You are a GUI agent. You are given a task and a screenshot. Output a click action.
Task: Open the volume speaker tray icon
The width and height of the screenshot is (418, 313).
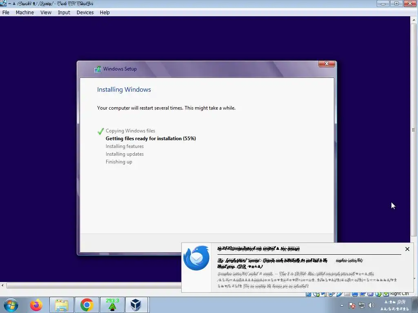pyautogui.click(x=371, y=306)
